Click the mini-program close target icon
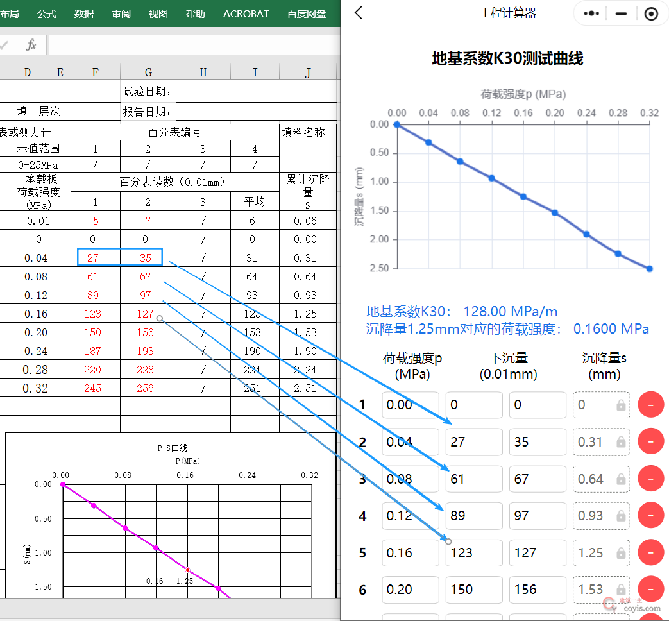Screen dimensions: 669x621 click(651, 13)
